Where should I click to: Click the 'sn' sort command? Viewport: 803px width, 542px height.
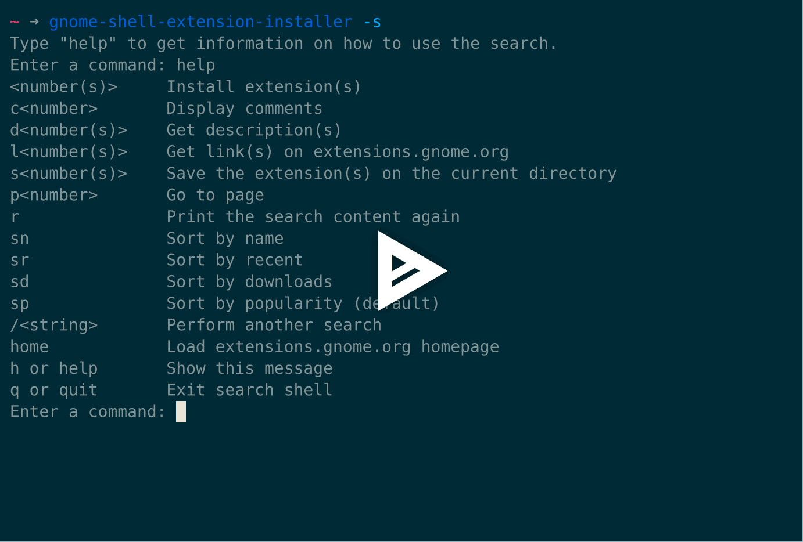[20, 239]
